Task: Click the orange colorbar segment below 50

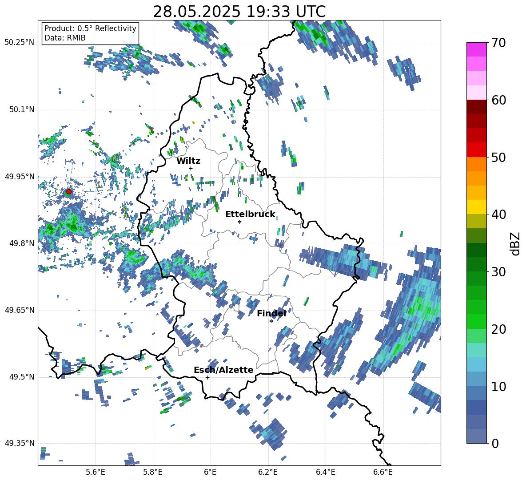Action: 476,164
